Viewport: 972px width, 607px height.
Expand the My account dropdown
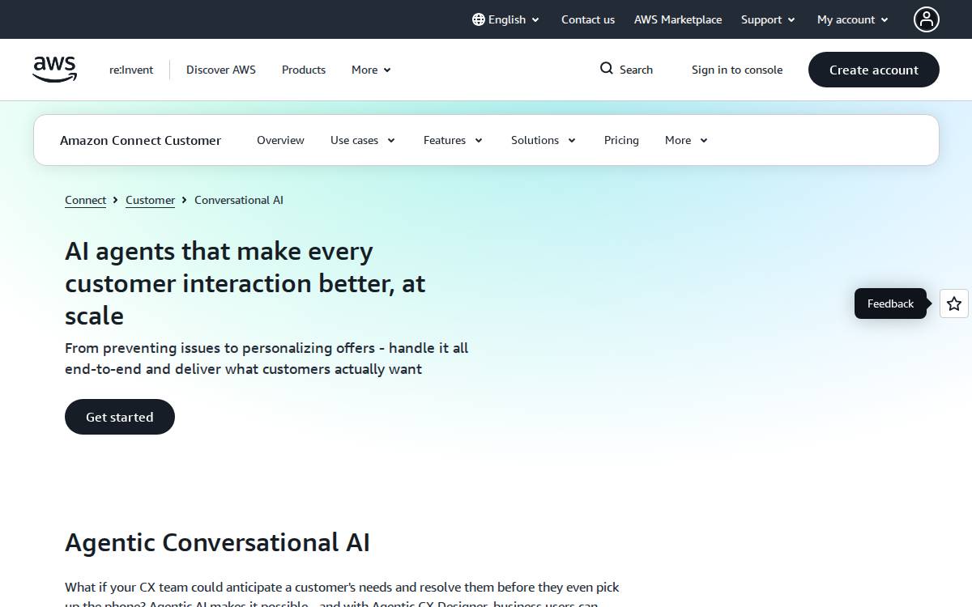point(853,19)
